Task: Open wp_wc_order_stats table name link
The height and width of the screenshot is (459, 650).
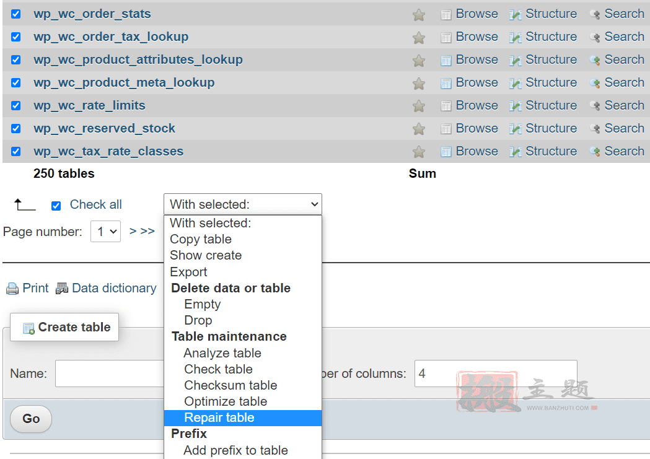Action: (x=92, y=14)
